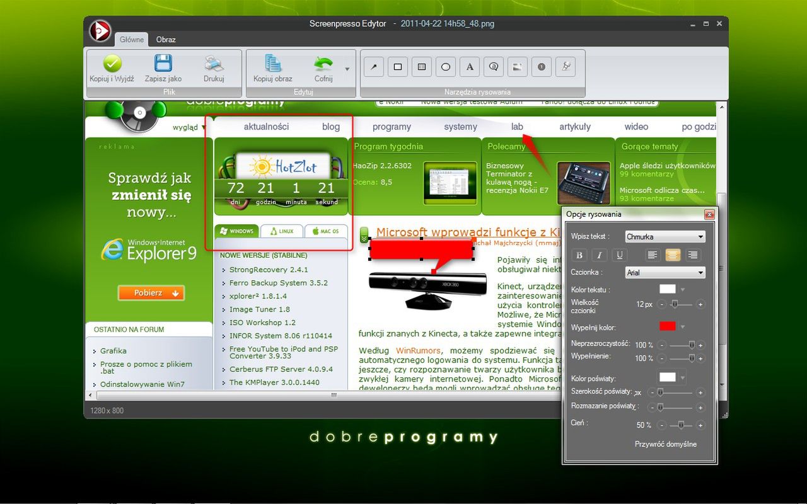Viewport: 807px width, 504px height.
Task: Align callout text to the right
Action: pos(693,255)
